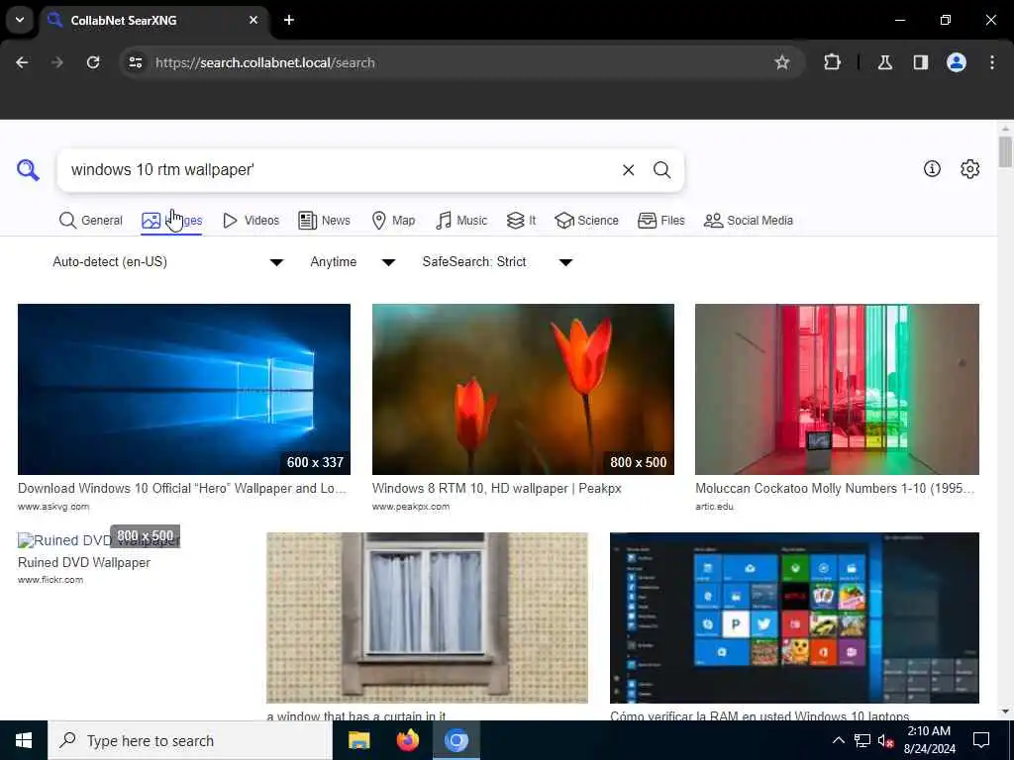Open the About info icon
Screen dimensions: 1014x760
(932, 168)
